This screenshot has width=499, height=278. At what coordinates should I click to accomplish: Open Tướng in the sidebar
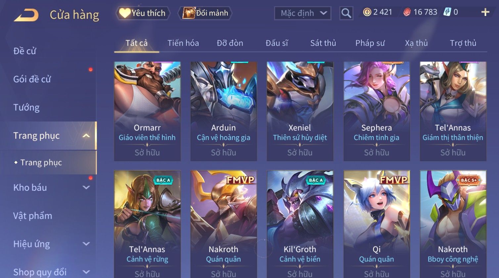26,107
